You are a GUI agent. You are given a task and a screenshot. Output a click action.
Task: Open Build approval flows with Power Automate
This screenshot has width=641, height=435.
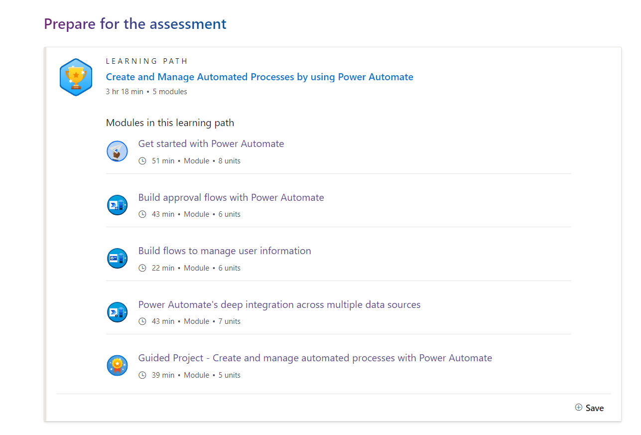231,197
